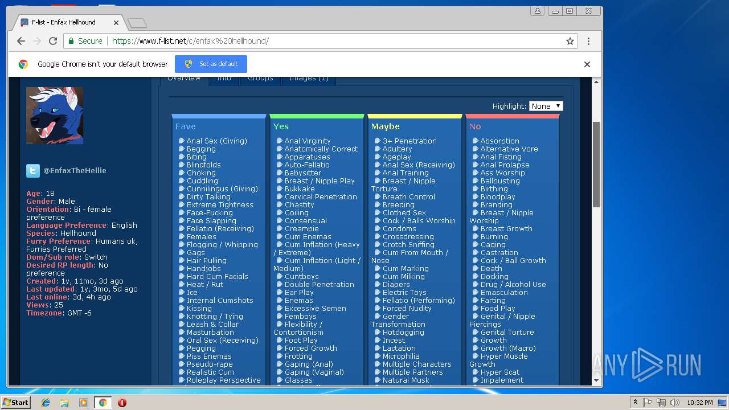Click the Chrome user profile icon
Screen dimensions: 729x410
click(537, 11)
